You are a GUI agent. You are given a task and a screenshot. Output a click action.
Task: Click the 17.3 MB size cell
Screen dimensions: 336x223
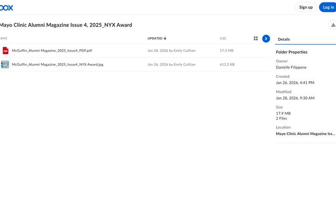point(226,51)
